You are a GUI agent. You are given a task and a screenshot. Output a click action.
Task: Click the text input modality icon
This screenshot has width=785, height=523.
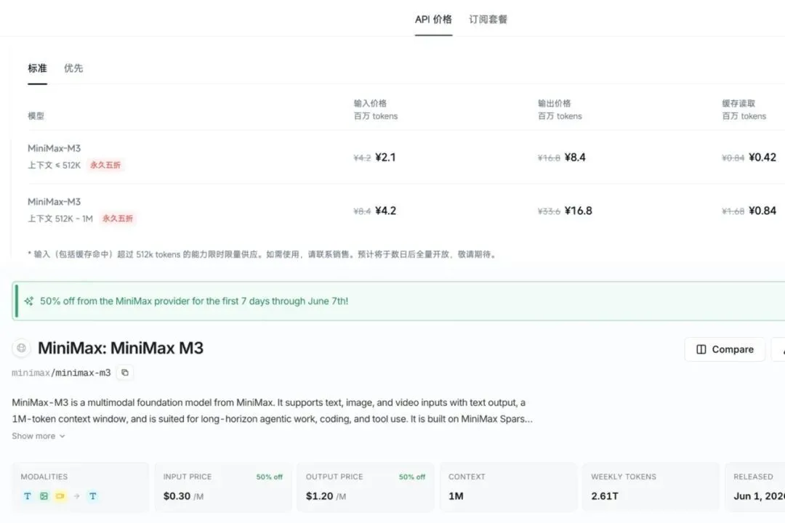point(28,496)
